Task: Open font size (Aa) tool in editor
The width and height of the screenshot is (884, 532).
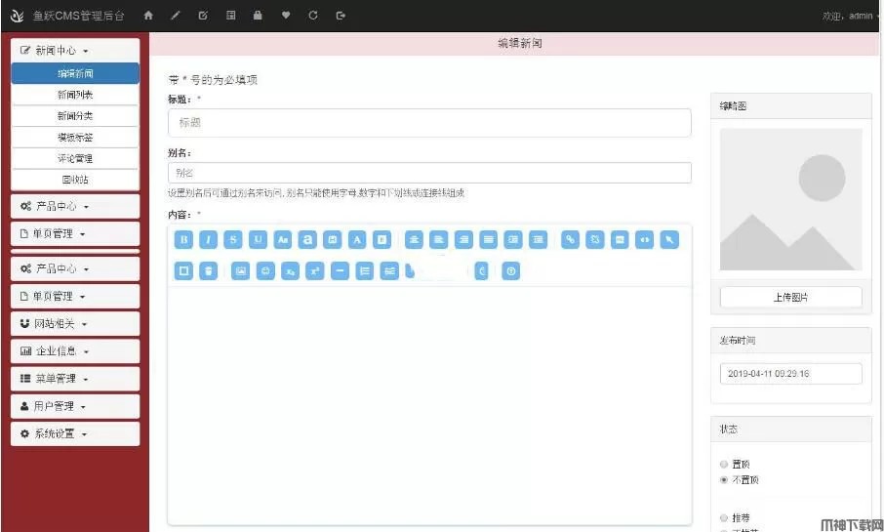Action: pos(282,240)
